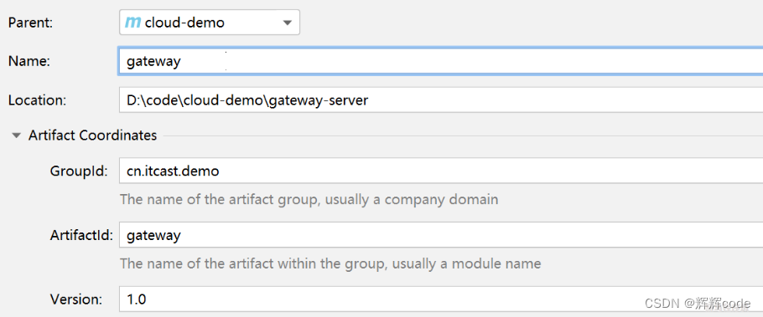
Task: Click the Version field showing 1.0
Action: [x=440, y=299]
